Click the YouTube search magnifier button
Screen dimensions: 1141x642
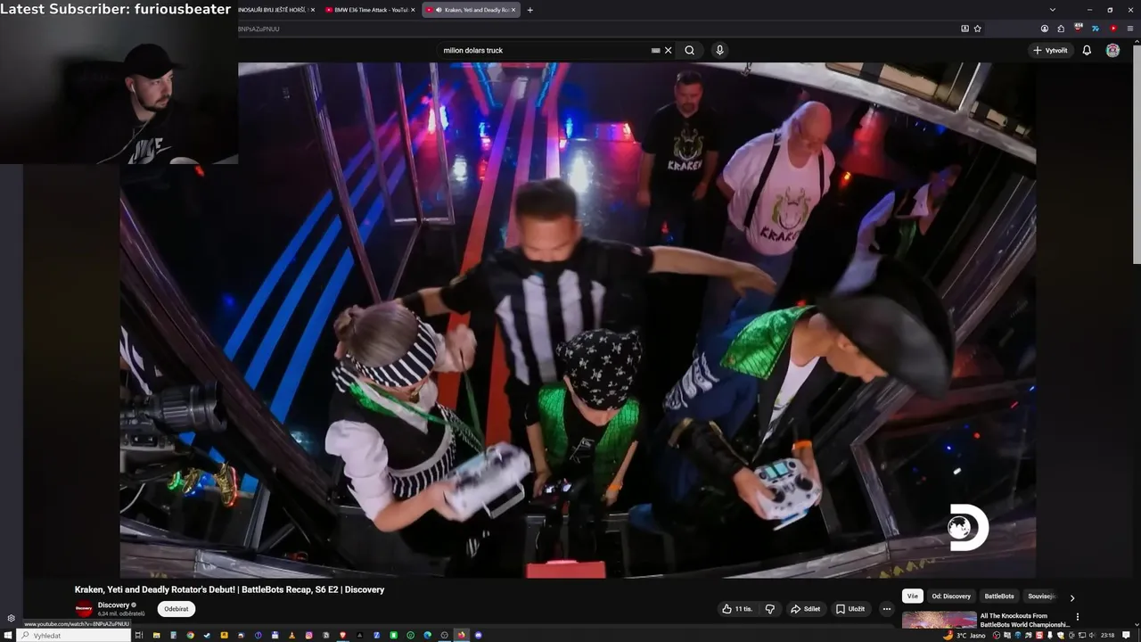pos(689,51)
